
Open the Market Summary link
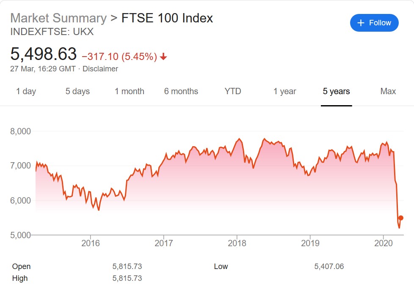click(58, 18)
